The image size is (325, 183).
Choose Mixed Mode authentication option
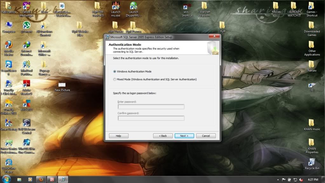(x=115, y=79)
